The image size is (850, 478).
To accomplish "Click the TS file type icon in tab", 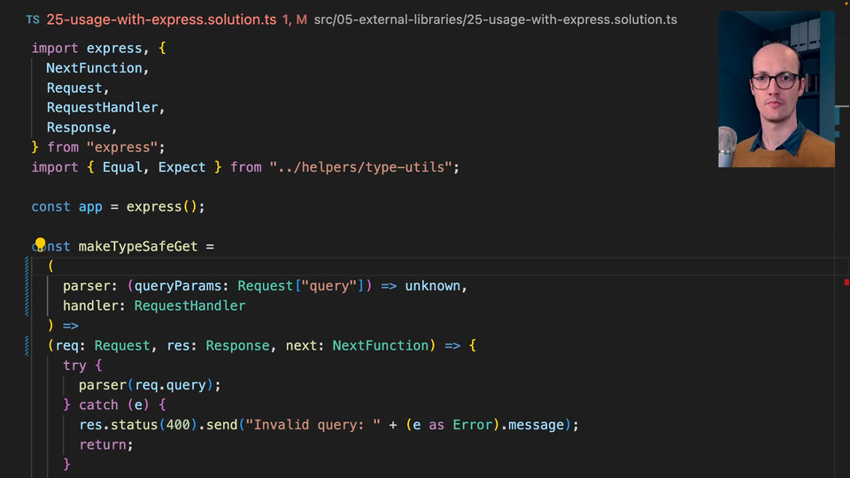I will point(33,19).
